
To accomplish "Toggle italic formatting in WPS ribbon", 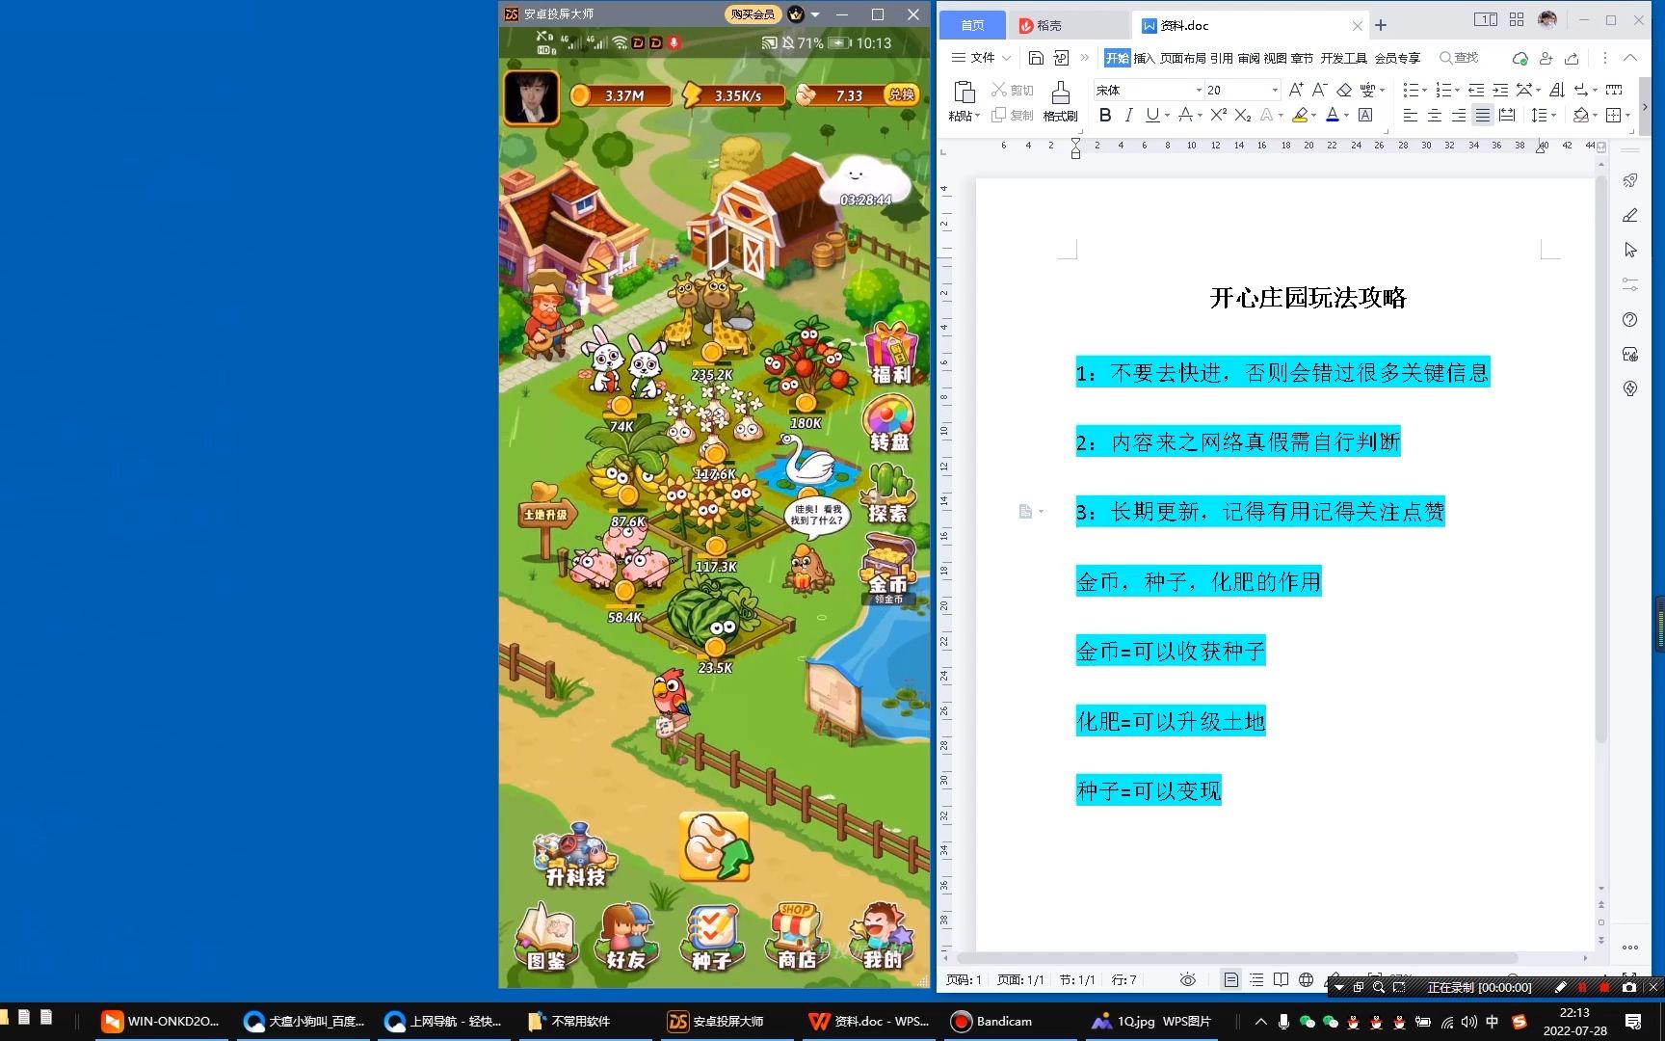I will [x=1128, y=116].
